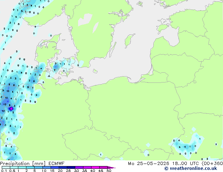Screen dimensions: 223x172
Task: Click the "Mo 25-05-2026" date text
Action: tap(148, 164)
